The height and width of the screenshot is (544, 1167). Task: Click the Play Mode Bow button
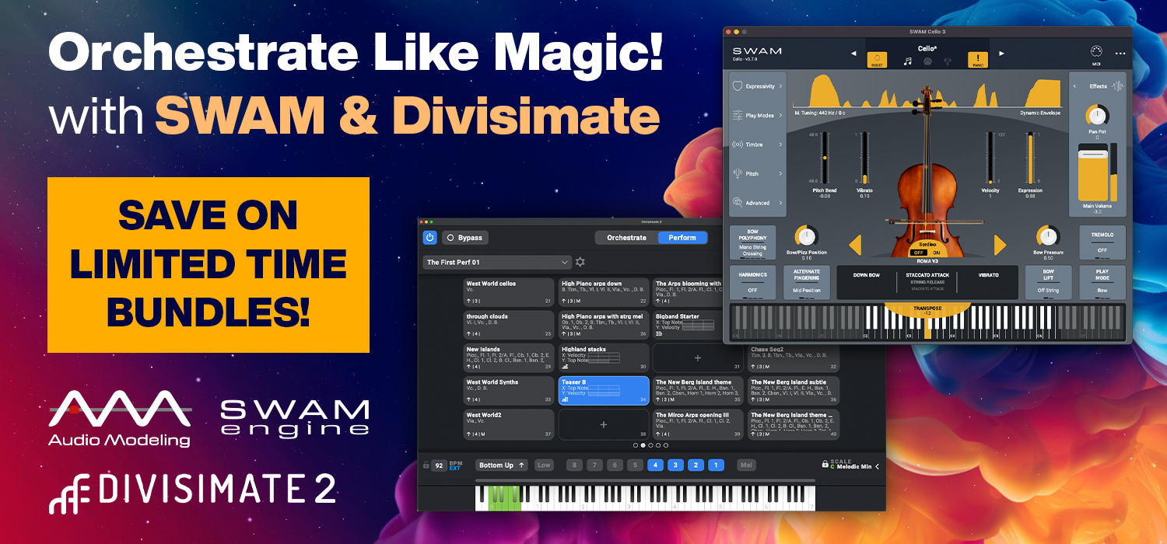click(x=1102, y=282)
